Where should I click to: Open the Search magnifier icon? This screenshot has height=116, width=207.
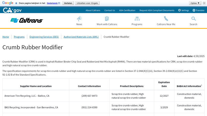coord(193,19)
